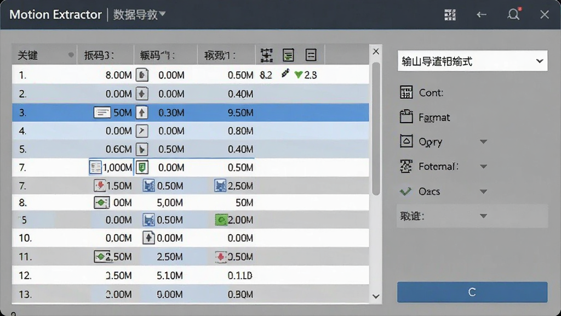Click the pencil edit icon in row 1
Viewport: 561px width, 316px height.
[x=285, y=74]
